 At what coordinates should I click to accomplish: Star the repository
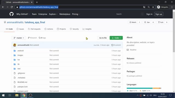147,22
